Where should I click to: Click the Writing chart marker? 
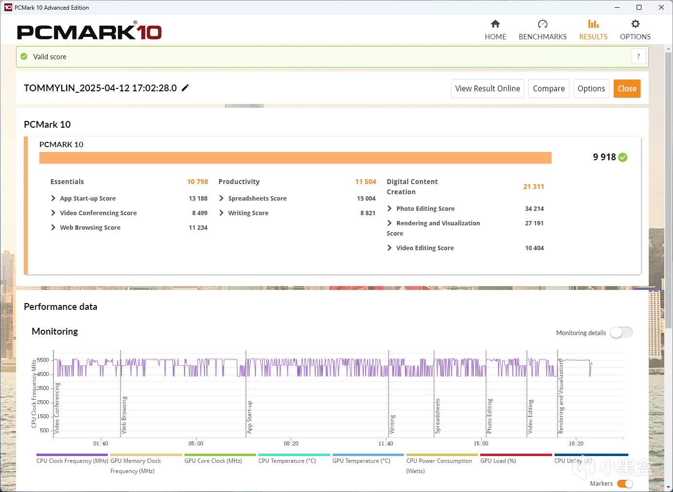[x=392, y=424]
